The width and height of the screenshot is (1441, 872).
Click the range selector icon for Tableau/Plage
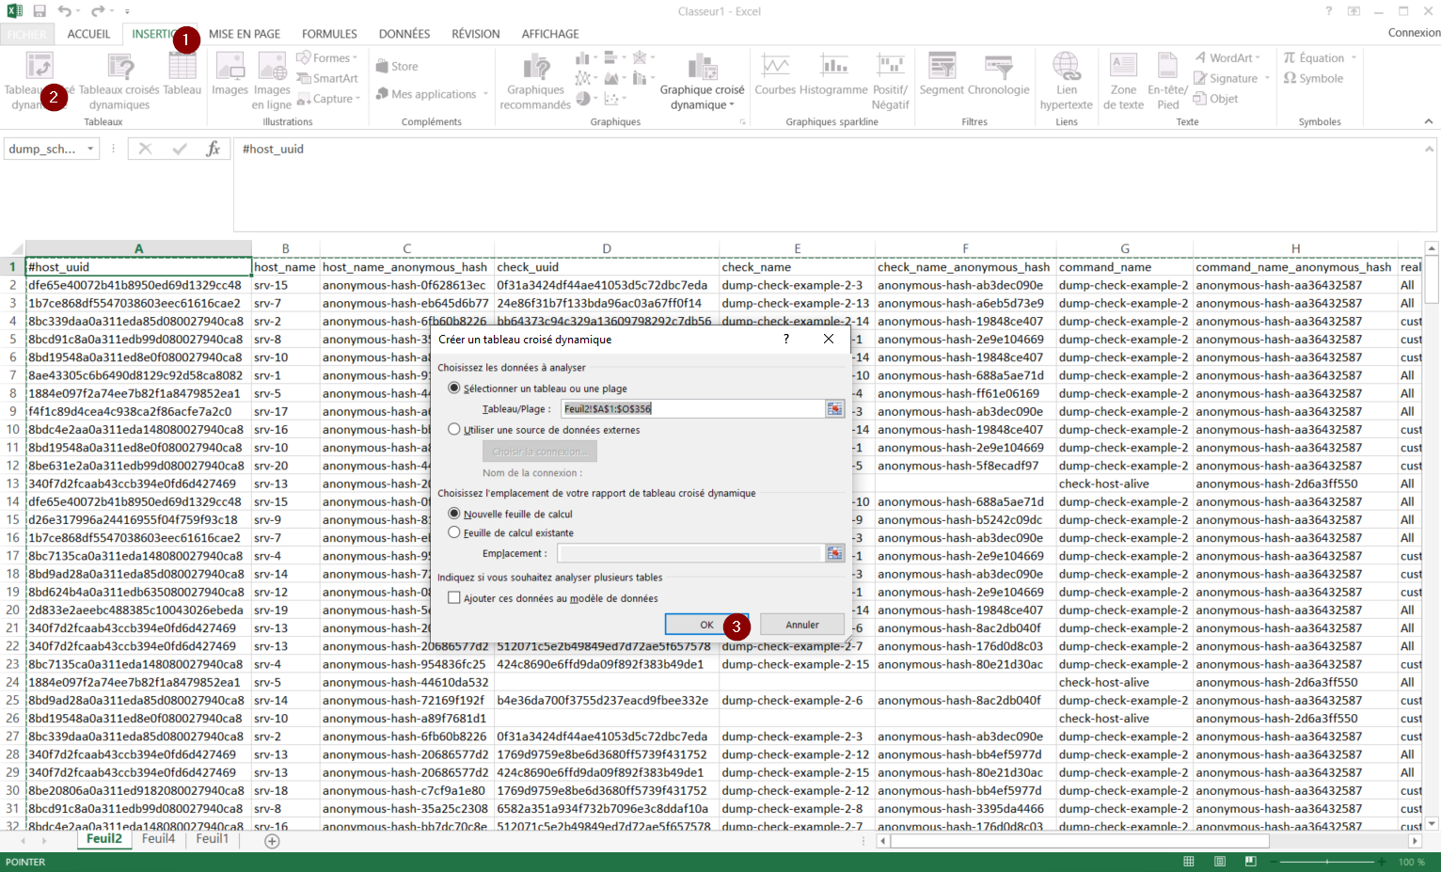click(834, 408)
